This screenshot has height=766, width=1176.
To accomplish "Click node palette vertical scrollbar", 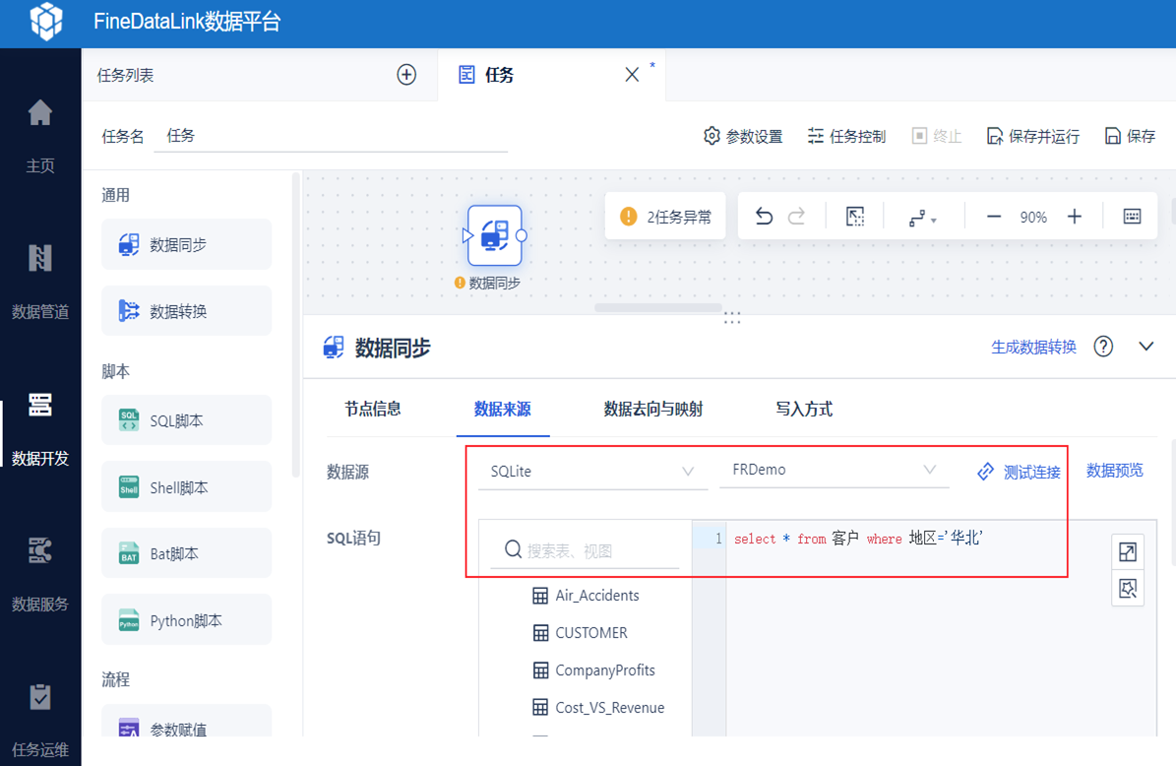I will coord(295,324).
